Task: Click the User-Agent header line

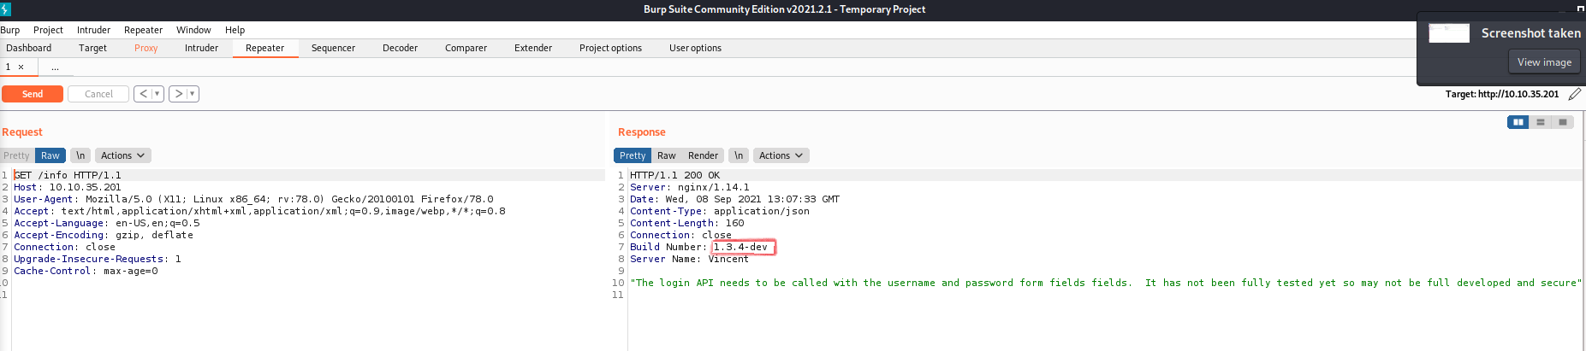Action: 253,199
